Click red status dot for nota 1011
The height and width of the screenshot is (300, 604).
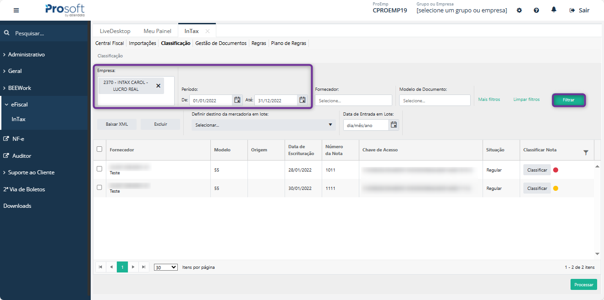[x=556, y=170]
